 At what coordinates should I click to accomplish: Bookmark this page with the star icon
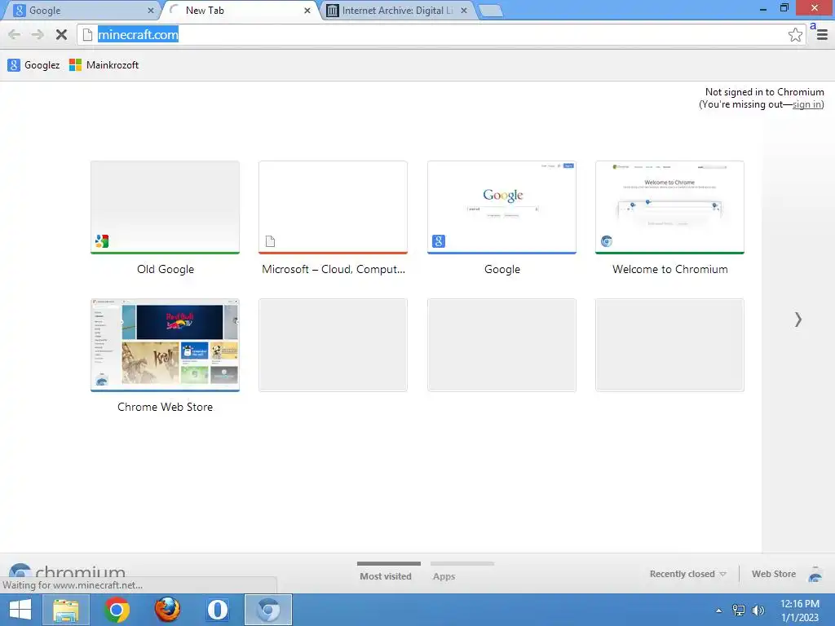[x=795, y=35]
